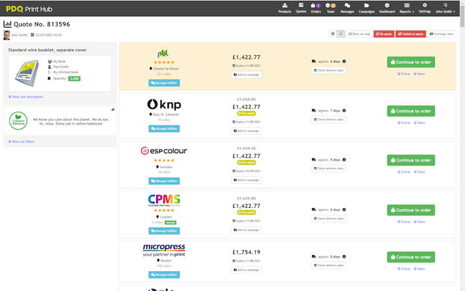This screenshot has width=465, height=291.
Task: Continue to order with micropress
Action: point(411,257)
